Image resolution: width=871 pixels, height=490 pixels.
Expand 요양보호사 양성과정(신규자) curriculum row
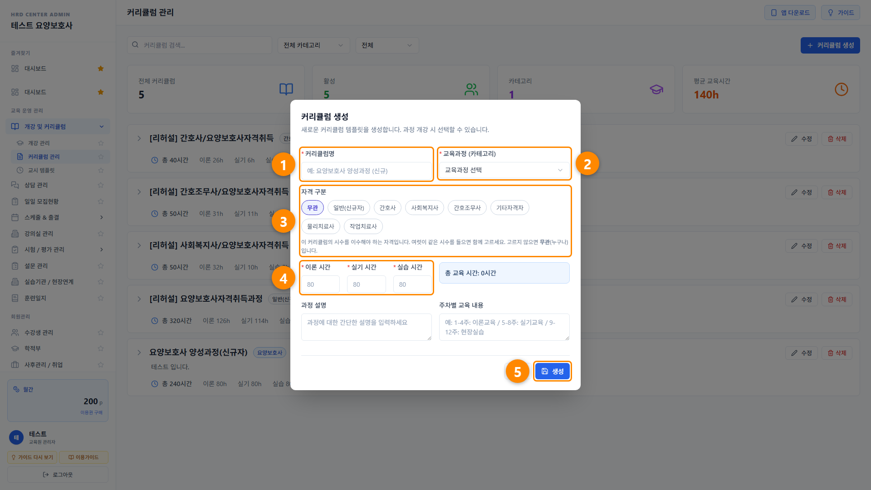point(139,353)
